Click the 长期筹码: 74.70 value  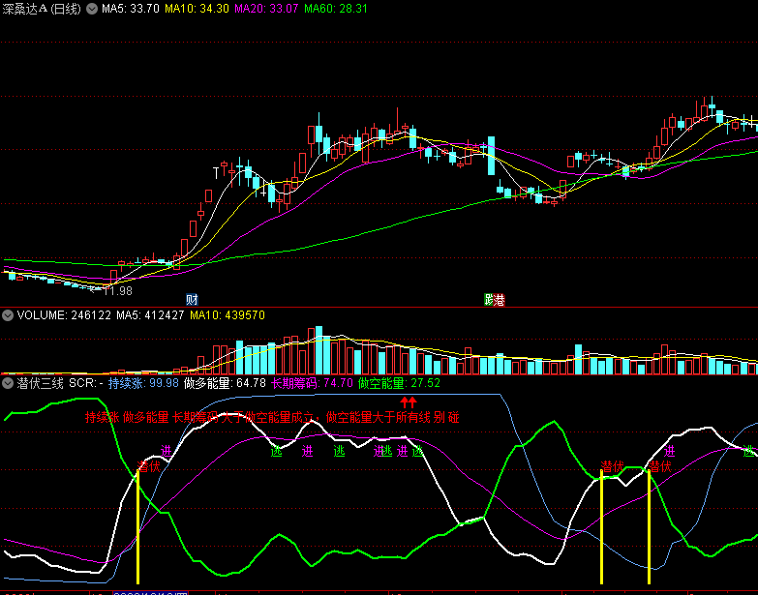pyautogui.click(x=312, y=383)
